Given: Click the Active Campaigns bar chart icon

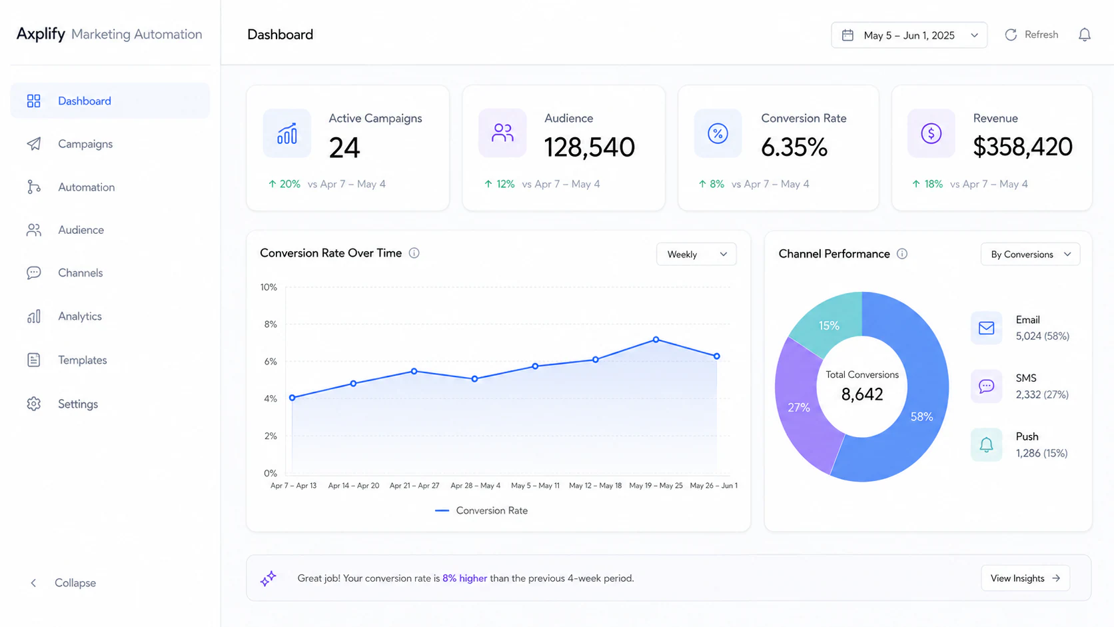Looking at the screenshot, I should (287, 133).
